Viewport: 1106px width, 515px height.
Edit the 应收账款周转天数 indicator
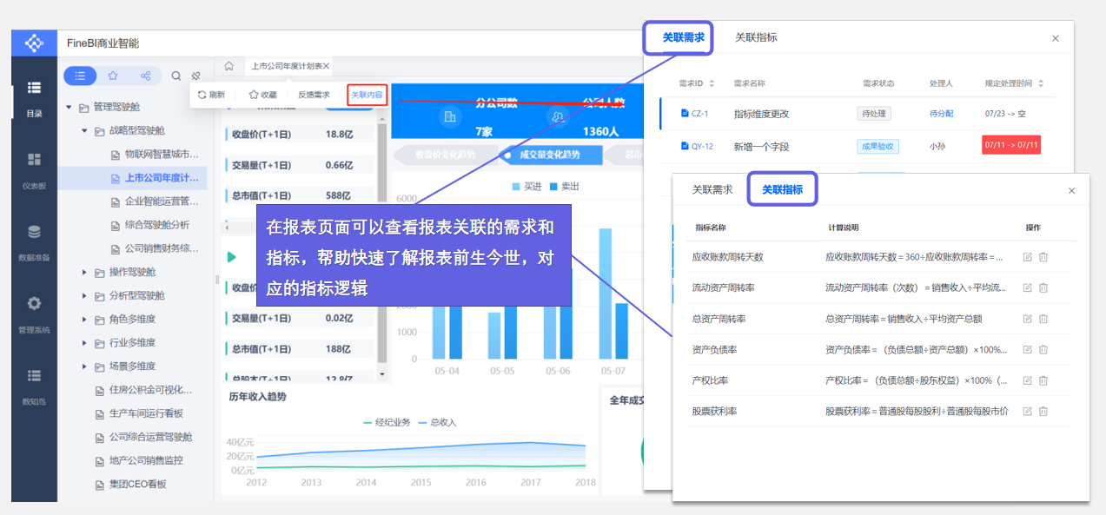(x=1028, y=257)
